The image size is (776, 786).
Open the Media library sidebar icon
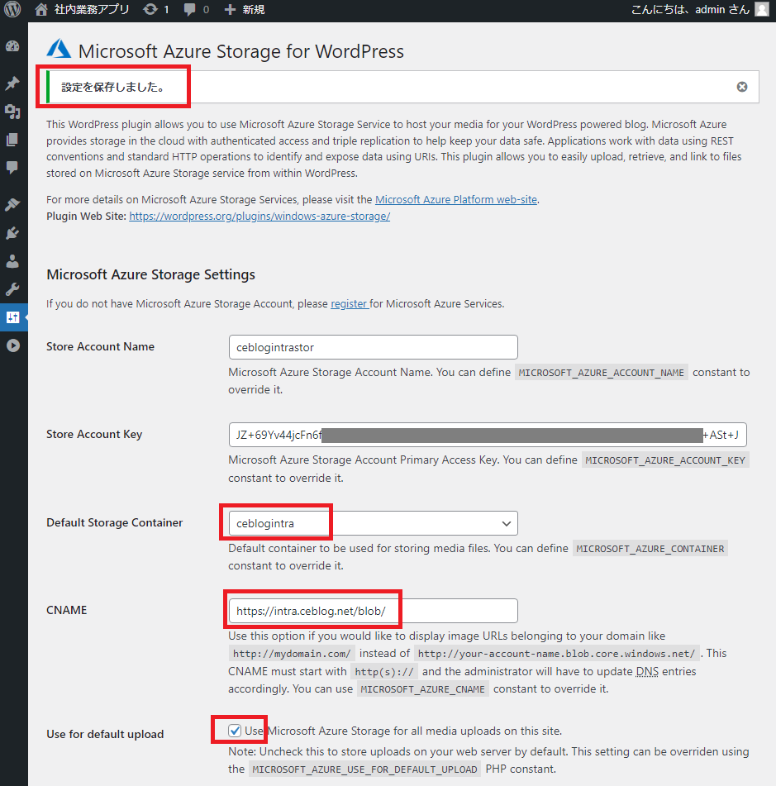12,112
